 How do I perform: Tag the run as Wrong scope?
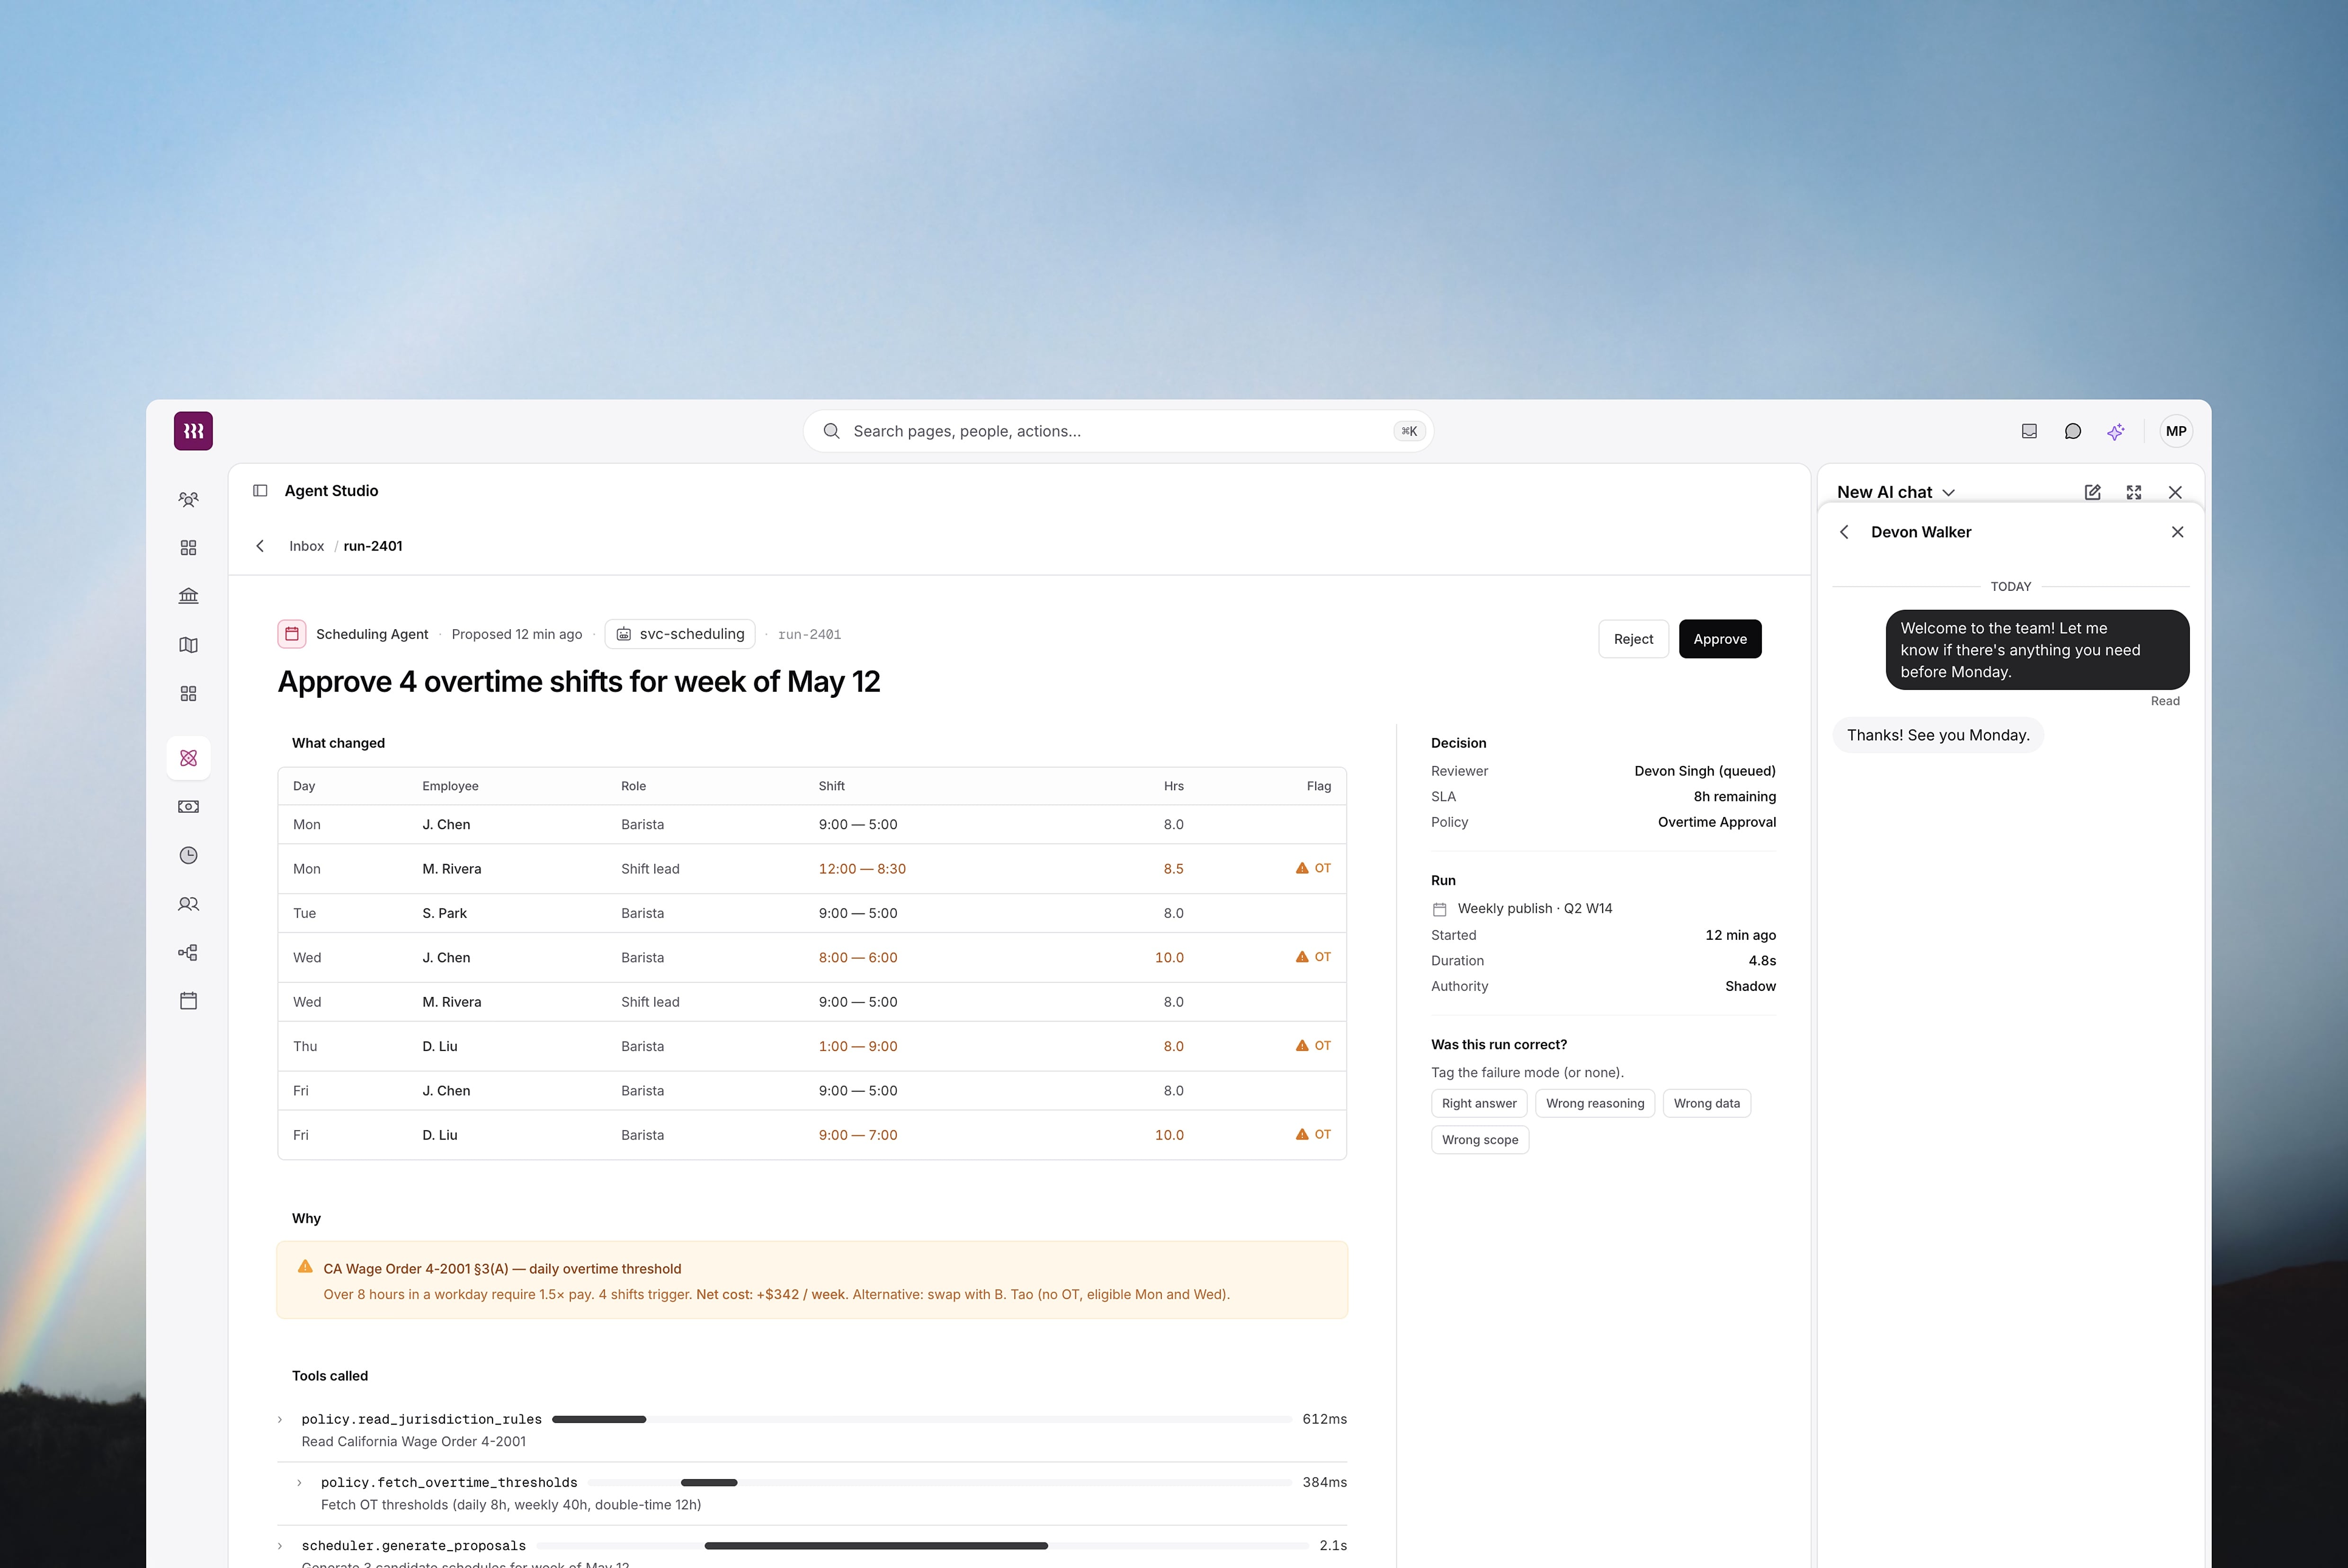pyautogui.click(x=1480, y=1140)
